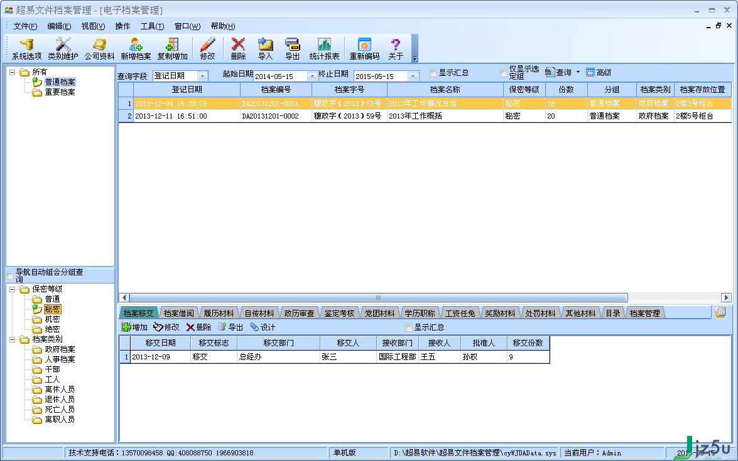Open 公司资料 company info

click(x=99, y=49)
